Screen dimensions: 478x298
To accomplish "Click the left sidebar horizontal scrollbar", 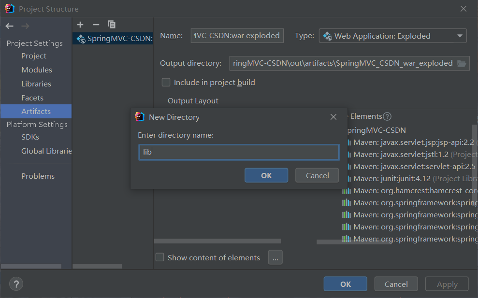I will point(31,266).
